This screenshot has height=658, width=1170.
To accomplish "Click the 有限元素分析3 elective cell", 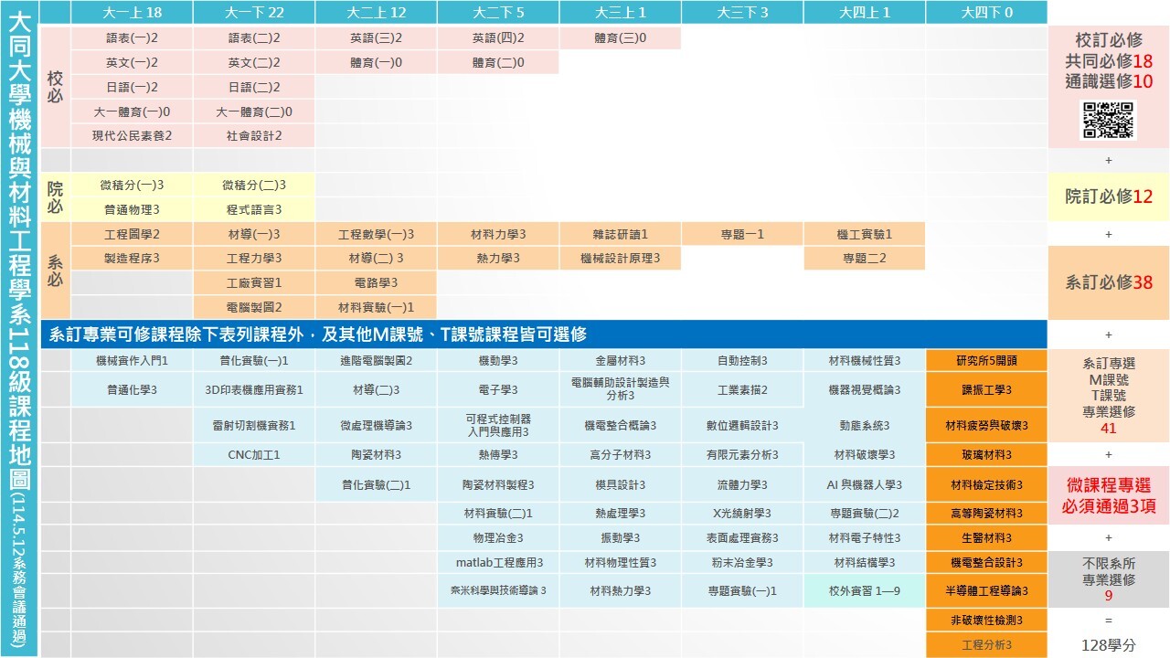I will coord(742,454).
